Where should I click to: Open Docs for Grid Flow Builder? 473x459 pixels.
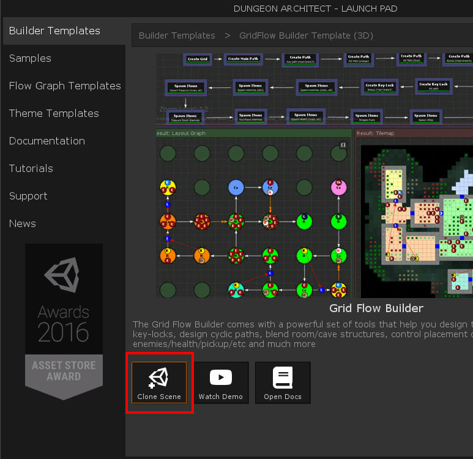tap(283, 382)
